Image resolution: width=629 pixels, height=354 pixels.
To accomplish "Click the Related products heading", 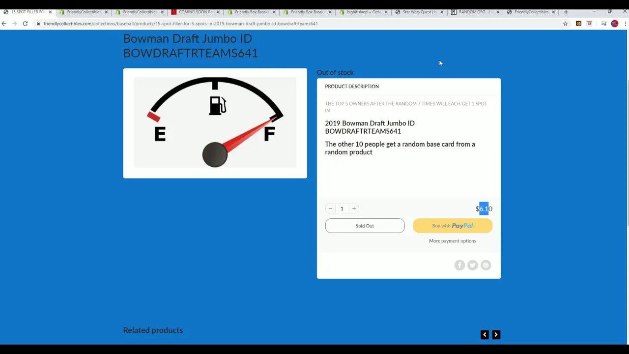I will [x=153, y=330].
